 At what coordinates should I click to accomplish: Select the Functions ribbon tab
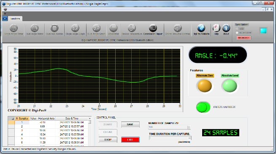click(15, 19)
